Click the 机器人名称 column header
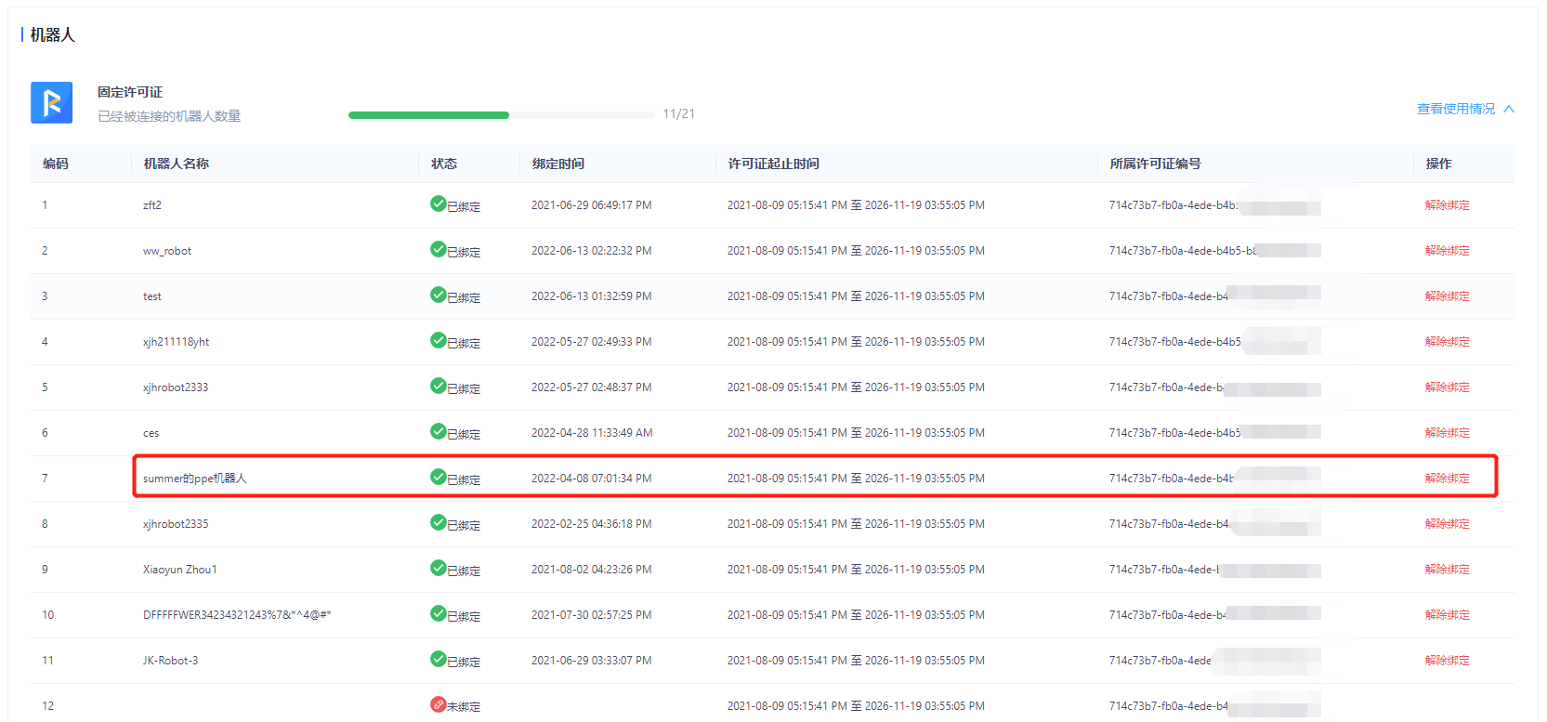The width and height of the screenshot is (1547, 722). click(x=177, y=164)
